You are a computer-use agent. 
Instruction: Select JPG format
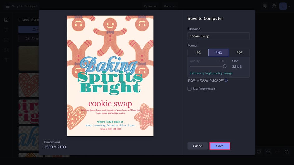pos(198,53)
